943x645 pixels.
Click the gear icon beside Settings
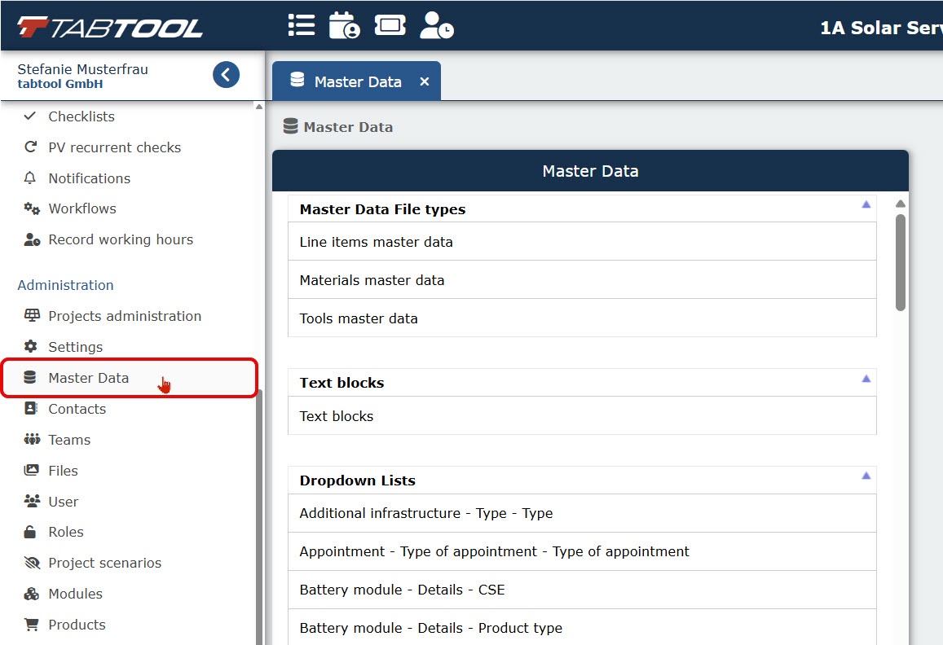point(30,346)
